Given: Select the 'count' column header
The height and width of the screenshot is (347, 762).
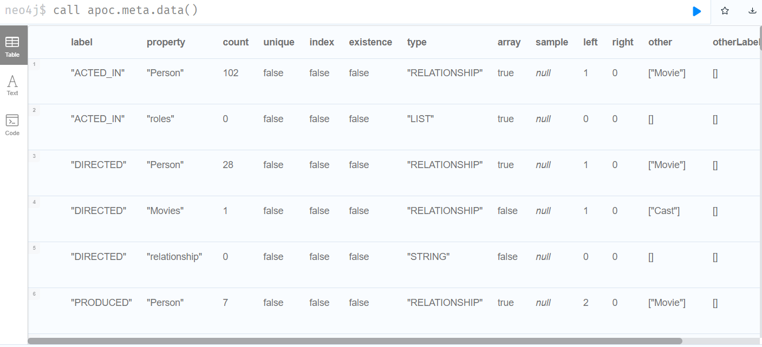Looking at the screenshot, I should (236, 42).
